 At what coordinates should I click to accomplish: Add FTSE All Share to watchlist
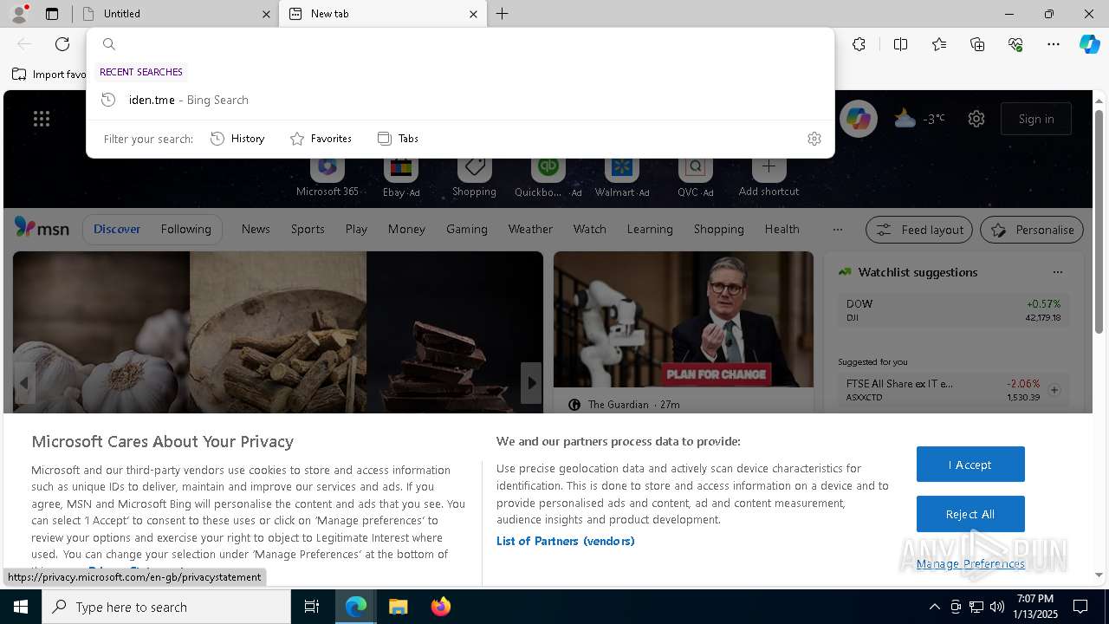pyautogui.click(x=1054, y=390)
